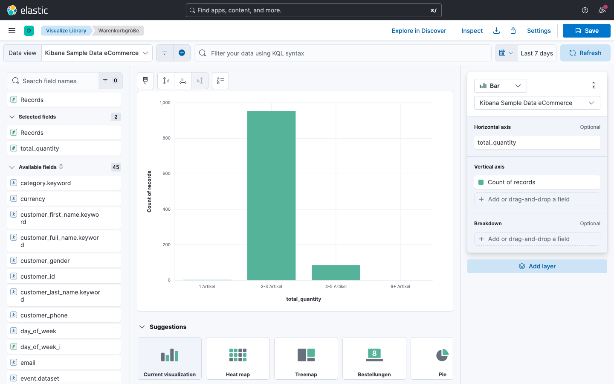Click the green Count of records color swatch

pos(481,182)
